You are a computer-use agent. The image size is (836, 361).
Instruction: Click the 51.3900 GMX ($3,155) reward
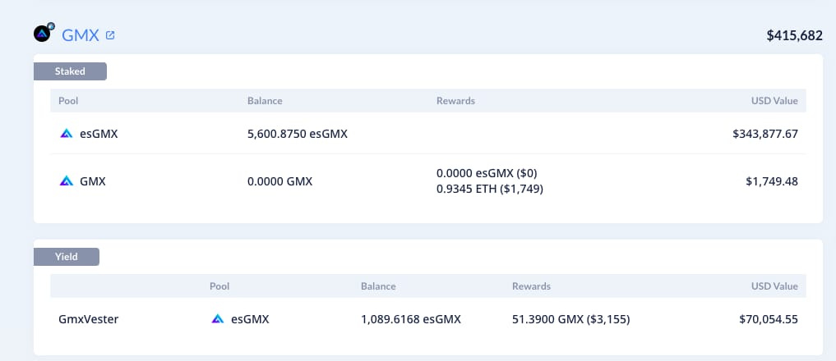click(571, 319)
